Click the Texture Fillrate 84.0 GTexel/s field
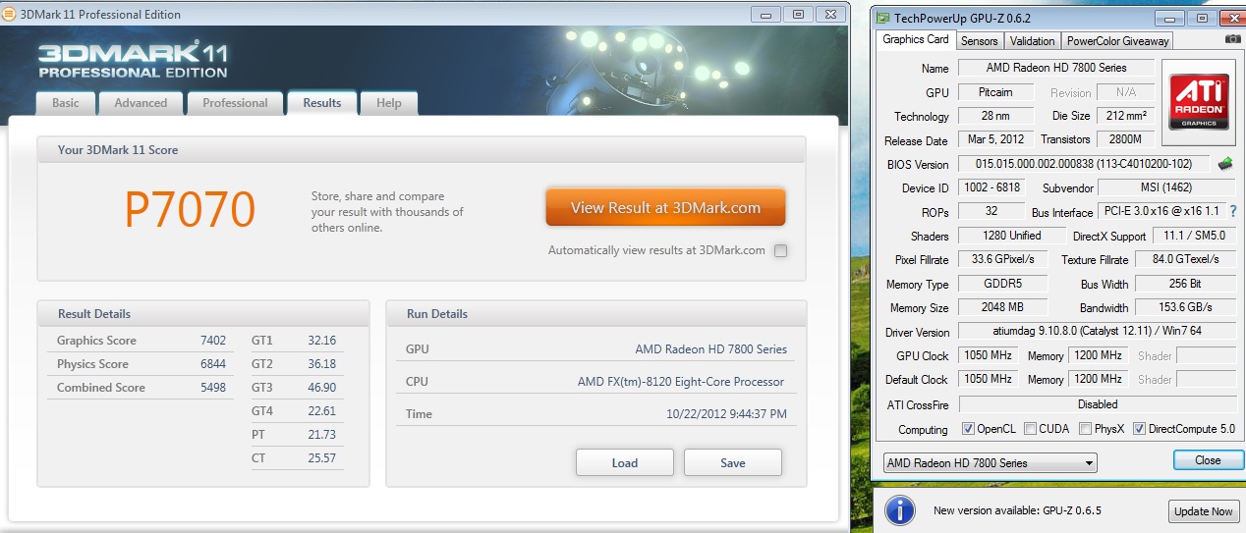 [1186, 259]
